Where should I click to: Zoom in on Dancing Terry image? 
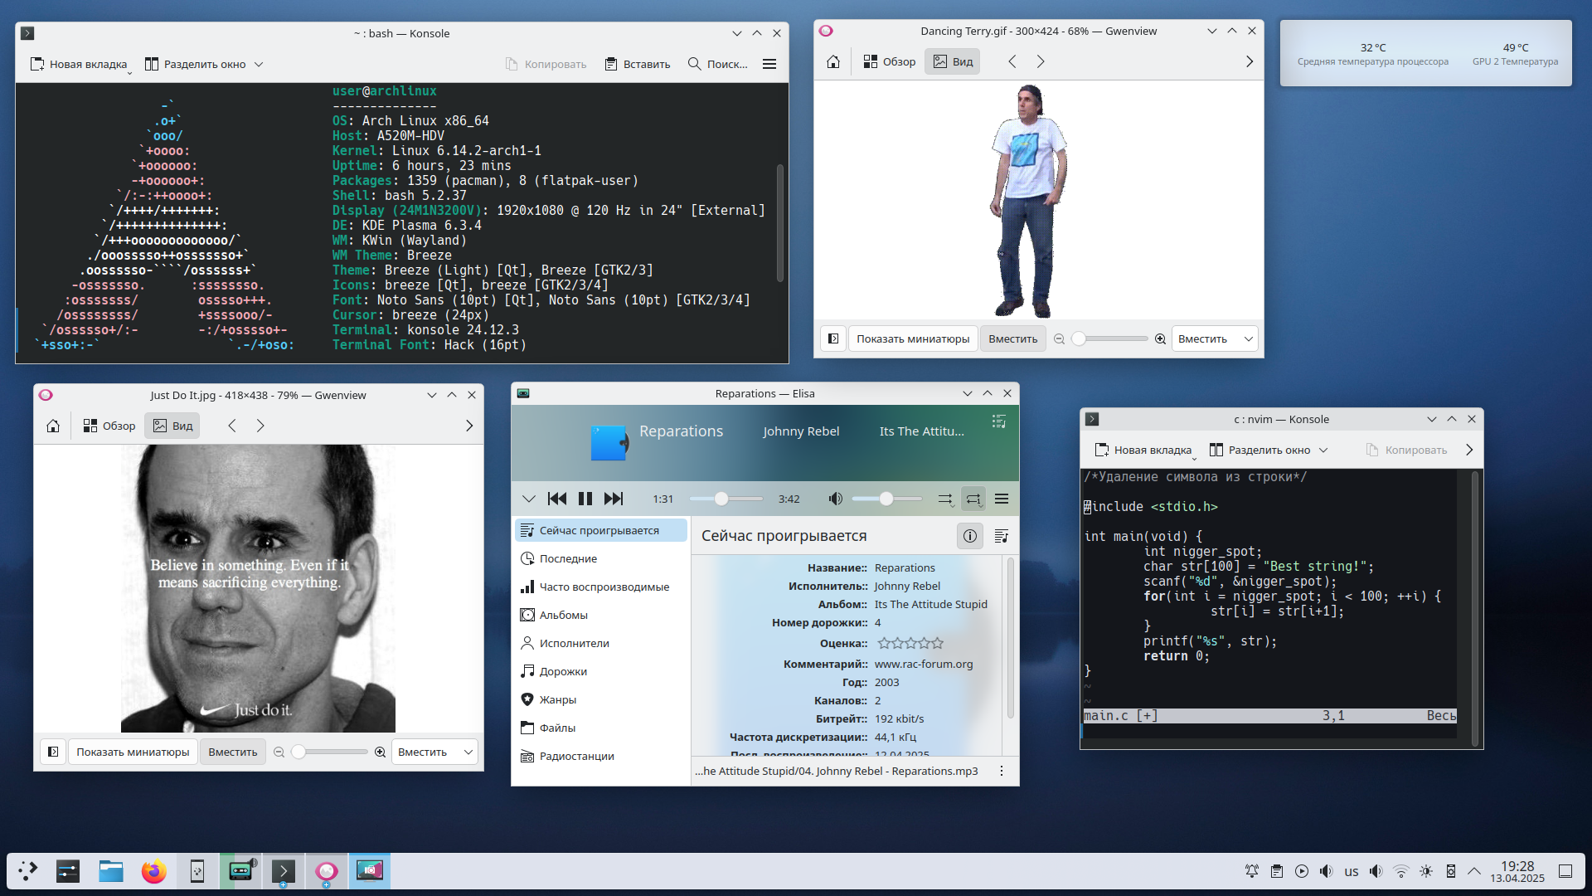click(x=1160, y=338)
